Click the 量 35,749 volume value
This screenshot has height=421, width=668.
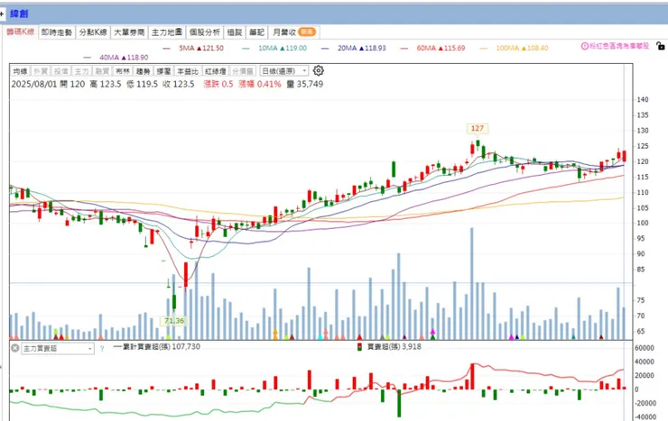[305, 84]
